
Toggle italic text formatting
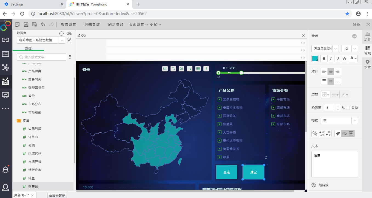331,58
